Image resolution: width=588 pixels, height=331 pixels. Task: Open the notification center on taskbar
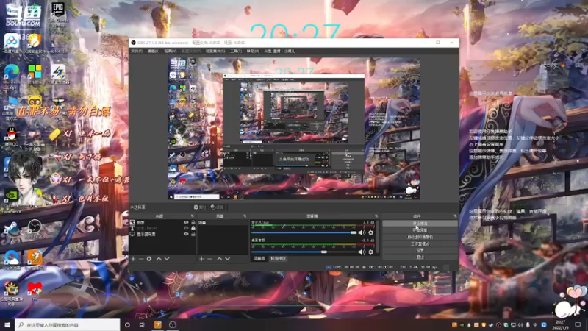point(578,324)
